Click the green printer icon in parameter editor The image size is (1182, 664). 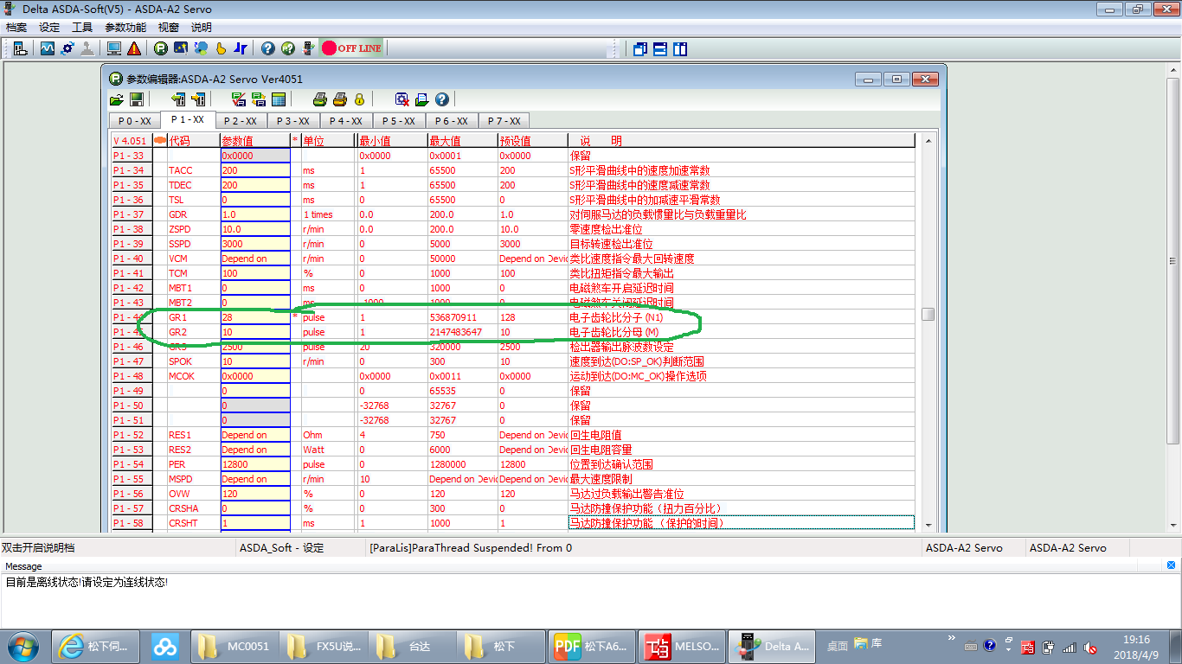pos(319,99)
